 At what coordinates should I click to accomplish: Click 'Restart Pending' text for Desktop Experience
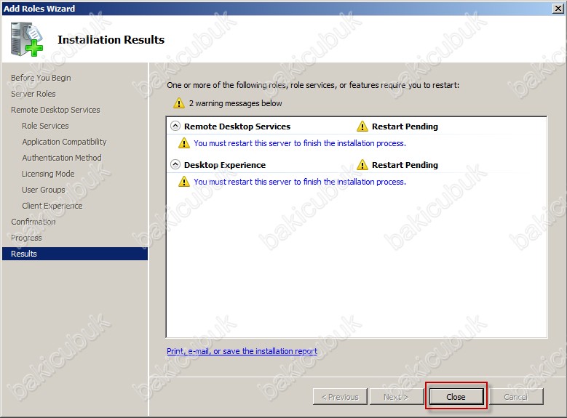(405, 165)
